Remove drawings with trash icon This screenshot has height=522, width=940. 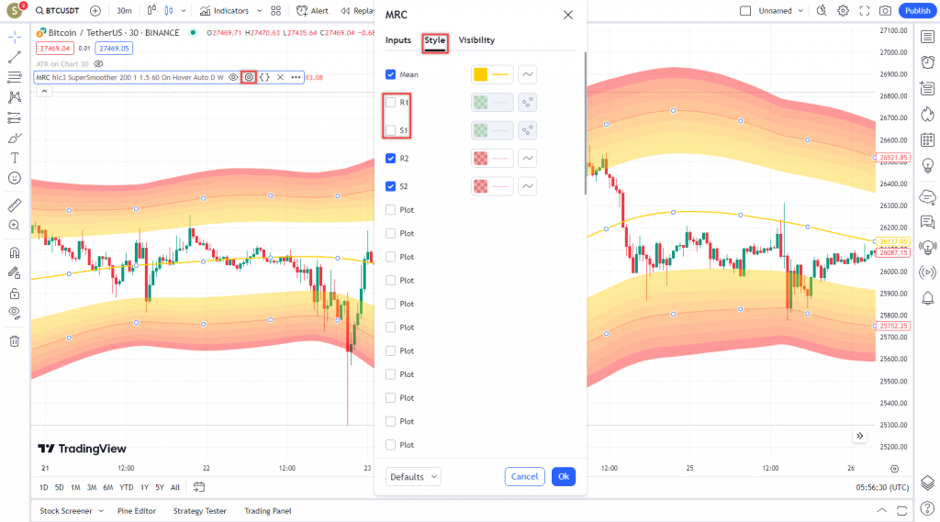tap(15, 341)
